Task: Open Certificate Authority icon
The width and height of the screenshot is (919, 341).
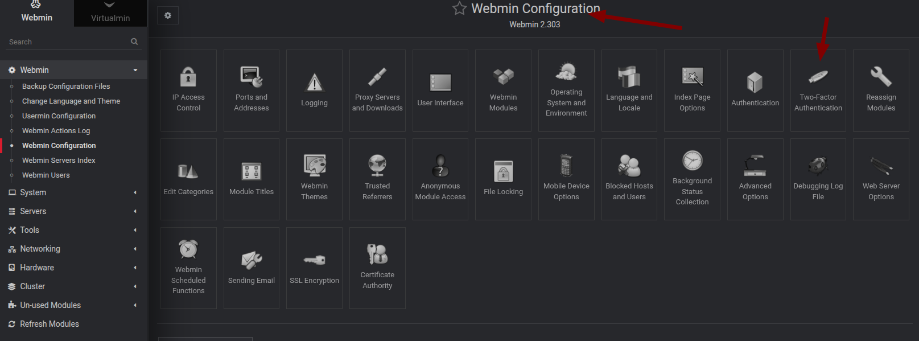Action: (x=377, y=268)
